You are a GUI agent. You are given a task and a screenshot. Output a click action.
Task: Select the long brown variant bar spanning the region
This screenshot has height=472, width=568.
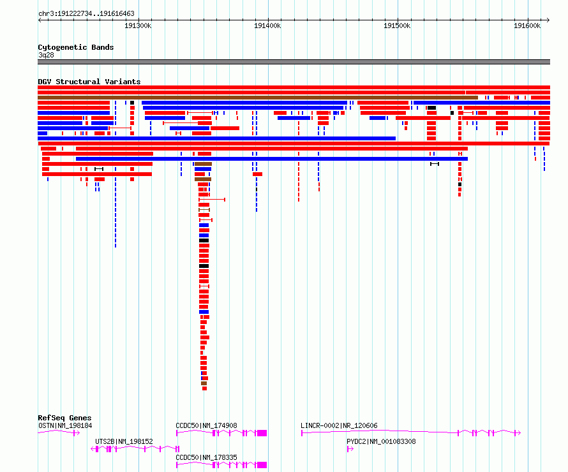(x=258, y=98)
